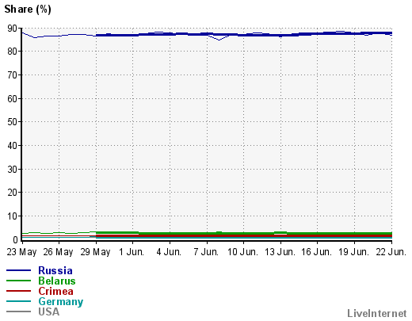This screenshot has width=412, height=321.
Task: Click the 16 Jun. date axis label
Action: [x=316, y=252]
